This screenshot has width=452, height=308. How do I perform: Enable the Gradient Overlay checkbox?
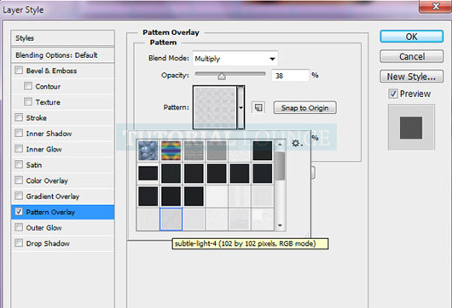point(19,196)
